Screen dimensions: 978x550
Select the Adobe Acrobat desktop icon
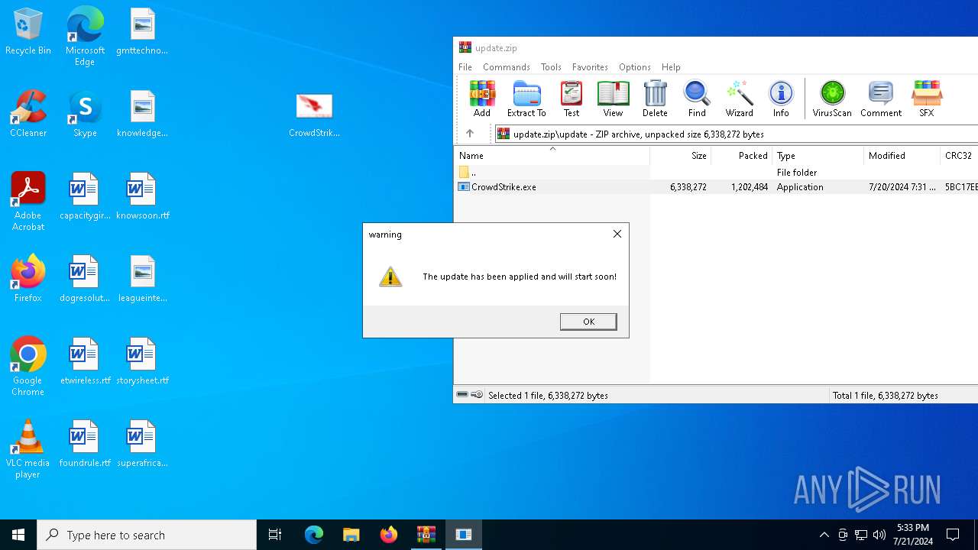(28, 202)
